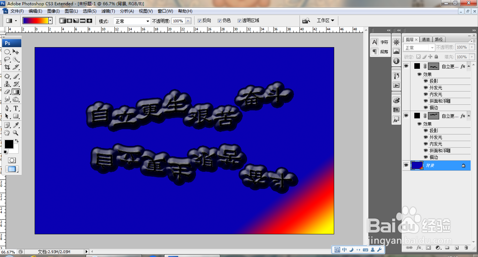Add a layer mask

pos(428,248)
